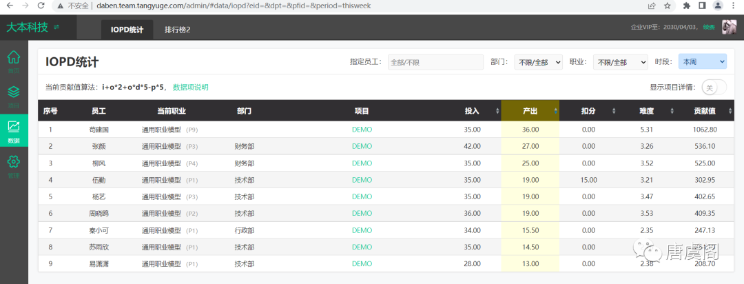This screenshot has width=744, height=284.
Task: Click the output value 36.00
Action: (530, 129)
